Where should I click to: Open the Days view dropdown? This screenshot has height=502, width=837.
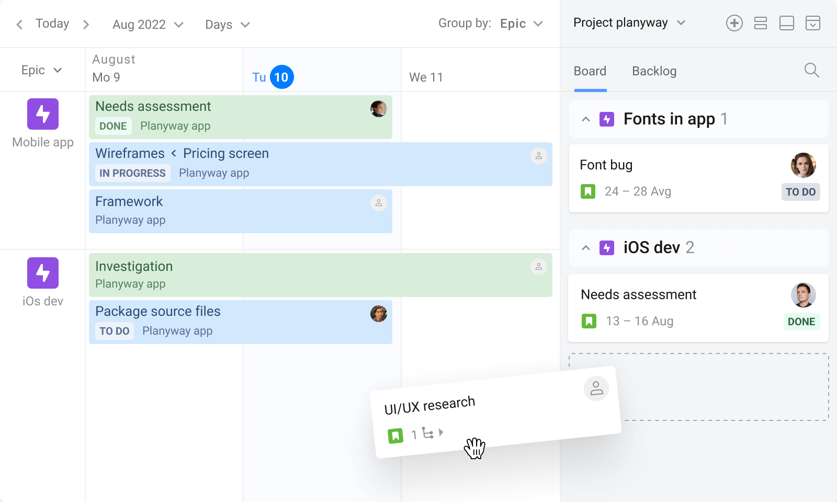227,24
